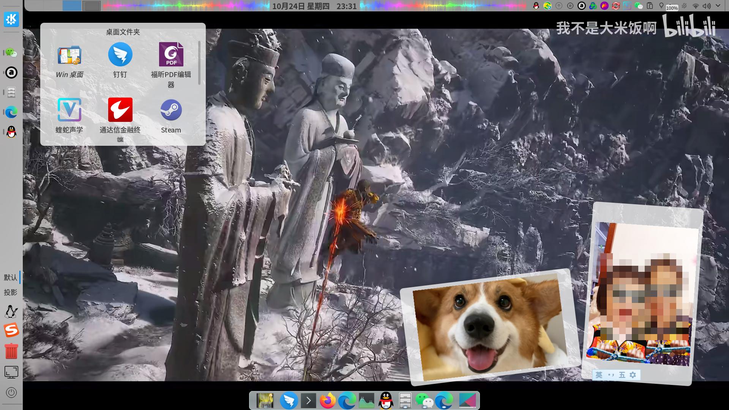The height and width of the screenshot is (410, 729).
Task: Open Sogou input 'S' icon in left panel
Action: tap(11, 330)
